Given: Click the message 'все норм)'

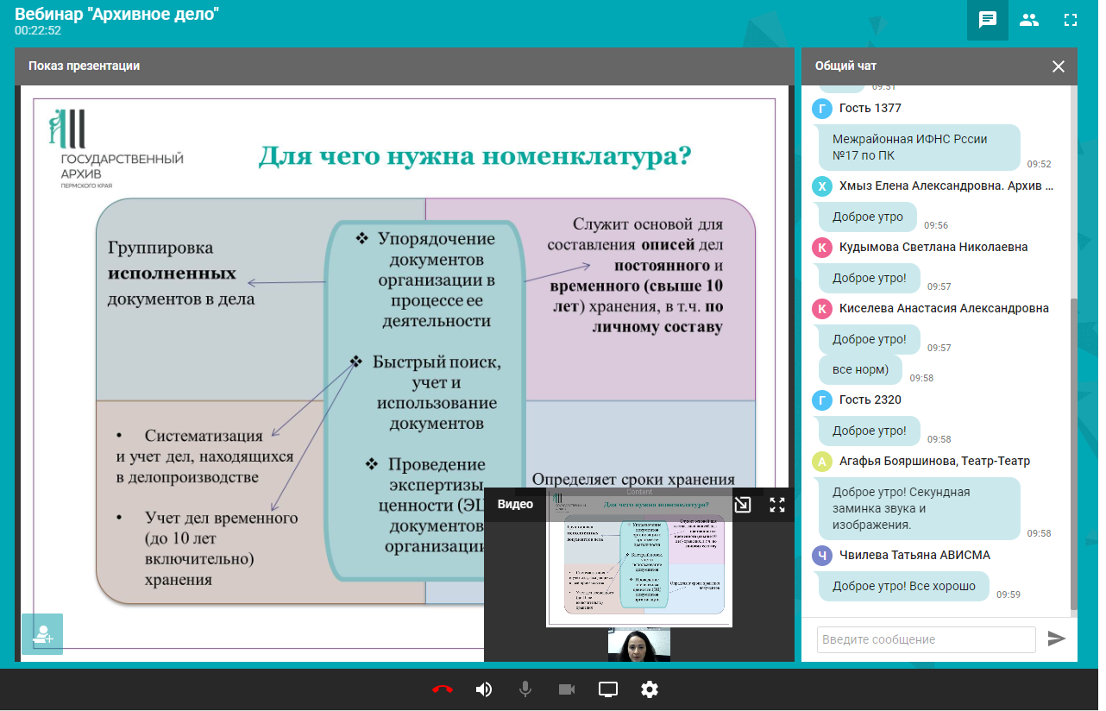Looking at the screenshot, I should (x=860, y=370).
